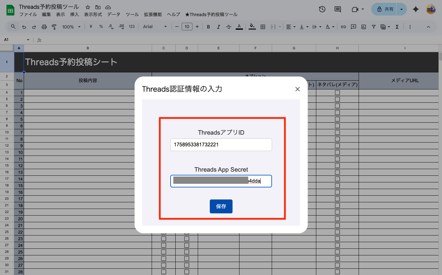Click the star icon next to title
The width and height of the screenshot is (442, 275).
pyautogui.click(x=88, y=7)
